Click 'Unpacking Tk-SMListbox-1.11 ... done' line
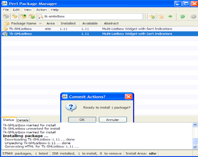Image resolution: width=198 pixels, height=157 pixels. coord(38,143)
